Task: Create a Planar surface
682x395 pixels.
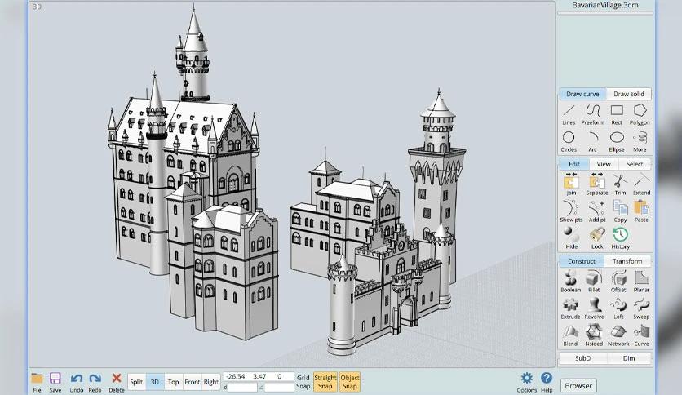Action: pyautogui.click(x=641, y=282)
